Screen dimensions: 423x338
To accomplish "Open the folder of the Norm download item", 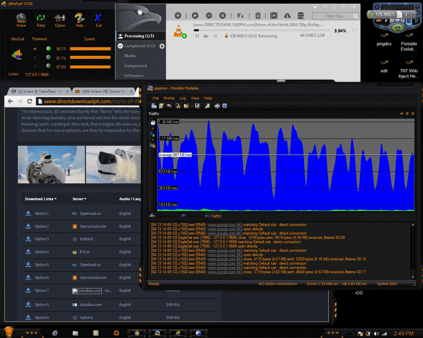I will pyautogui.click(x=206, y=36).
